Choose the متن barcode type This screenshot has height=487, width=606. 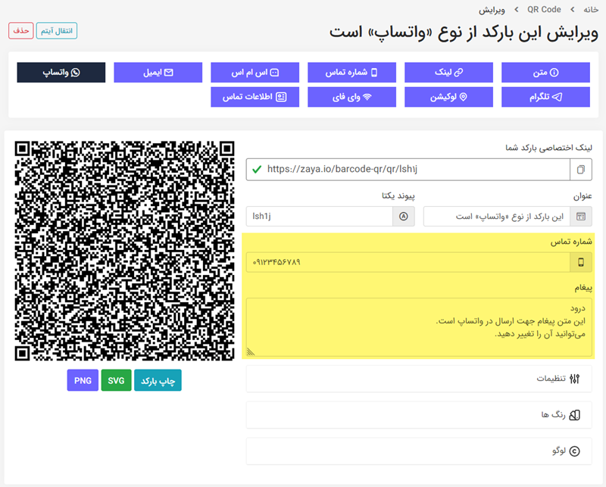[x=545, y=72]
